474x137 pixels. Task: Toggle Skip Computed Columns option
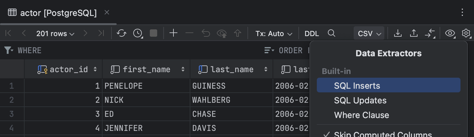383,134
